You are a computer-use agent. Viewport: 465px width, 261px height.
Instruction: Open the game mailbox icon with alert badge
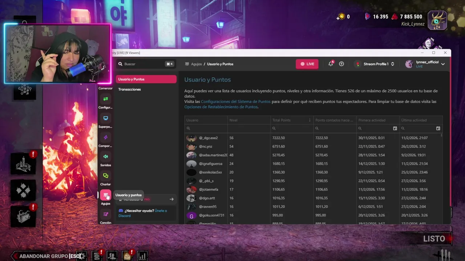tap(127, 256)
